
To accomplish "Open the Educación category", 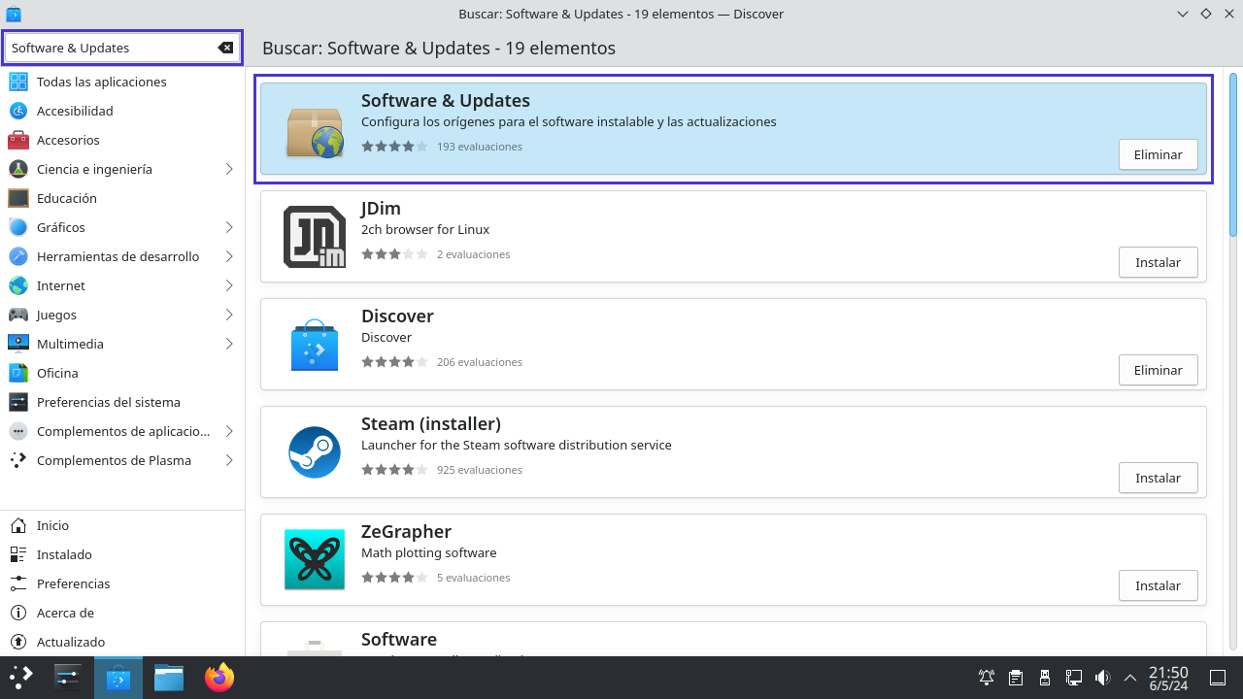I will coord(122,198).
